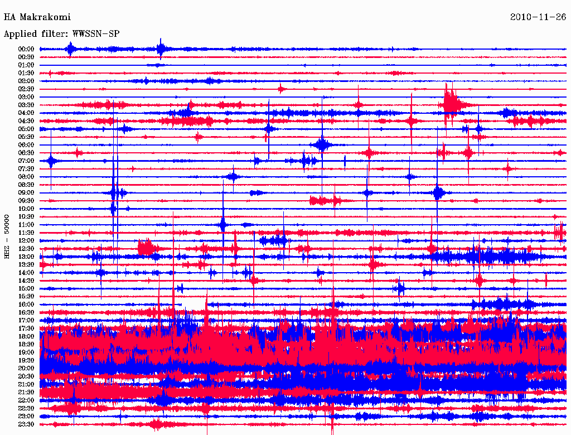Screen dimensions: 571x435
Task: Click the '16:00' time label
Action: point(26,304)
